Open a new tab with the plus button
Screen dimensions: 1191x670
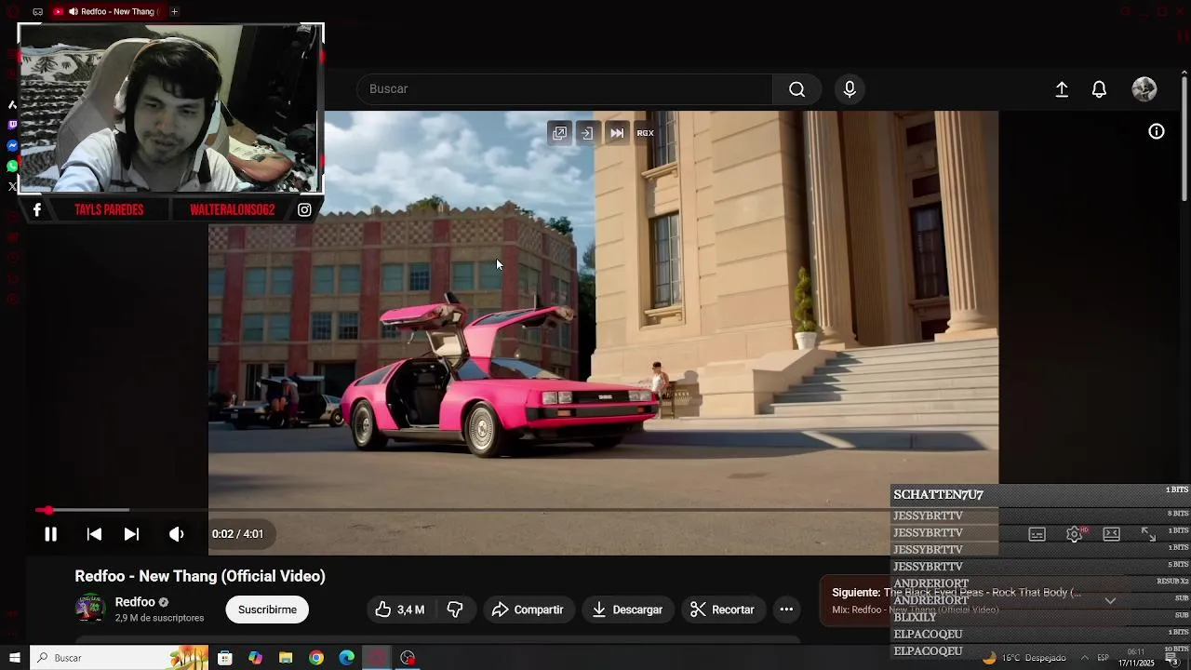click(174, 11)
